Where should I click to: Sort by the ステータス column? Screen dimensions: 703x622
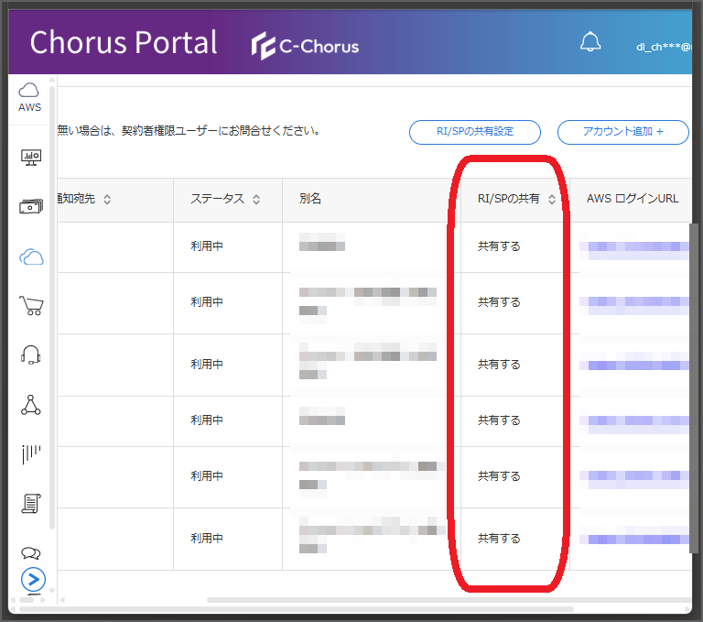click(x=256, y=200)
